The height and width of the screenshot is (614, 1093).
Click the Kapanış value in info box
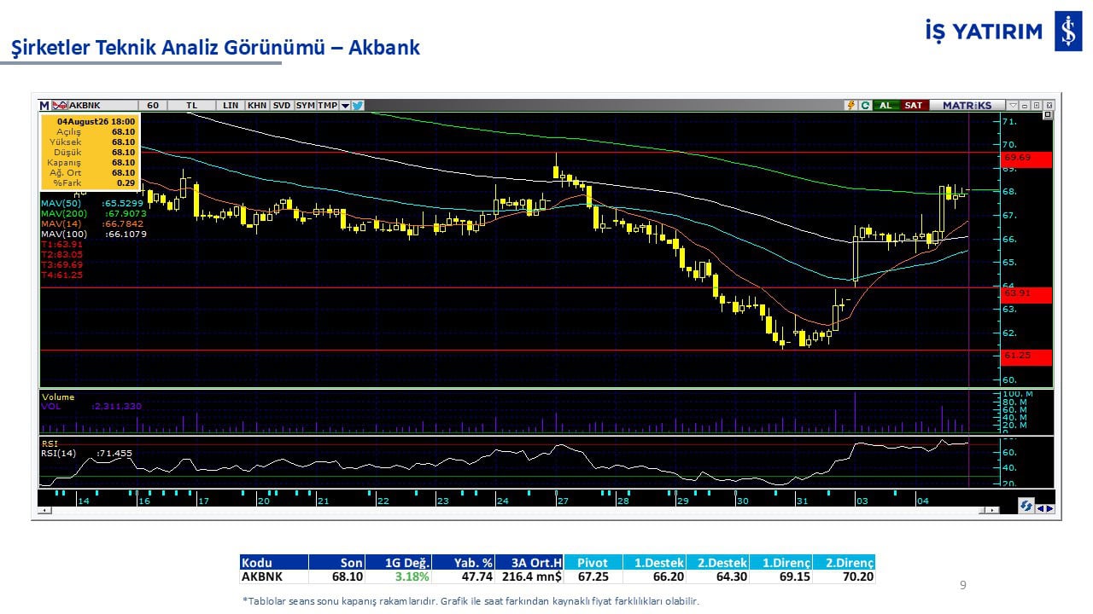coord(123,163)
